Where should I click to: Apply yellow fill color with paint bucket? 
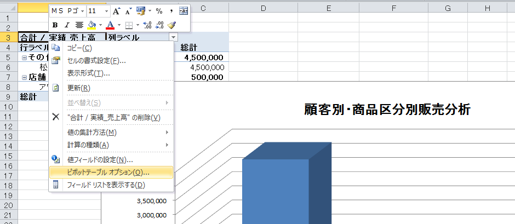92,25
